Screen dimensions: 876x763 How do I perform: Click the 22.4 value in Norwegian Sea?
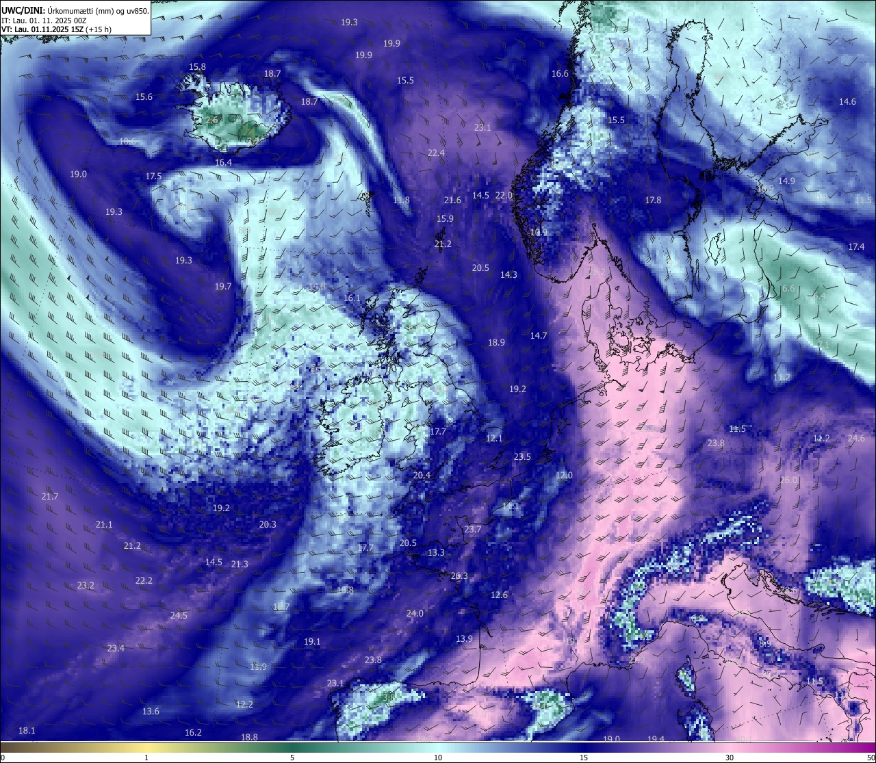(x=436, y=153)
